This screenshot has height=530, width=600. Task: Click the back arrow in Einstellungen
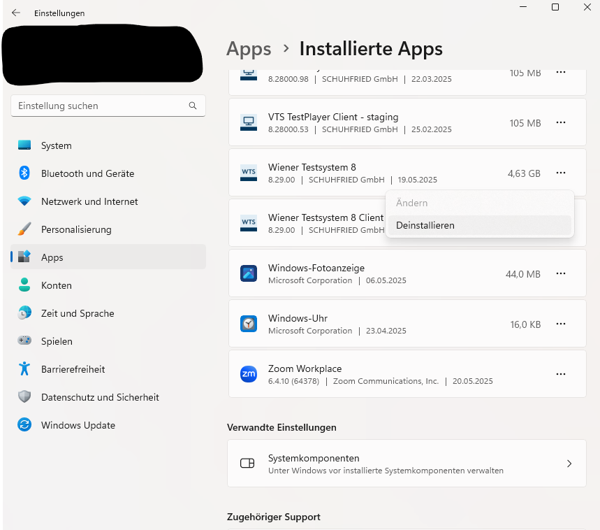click(16, 13)
